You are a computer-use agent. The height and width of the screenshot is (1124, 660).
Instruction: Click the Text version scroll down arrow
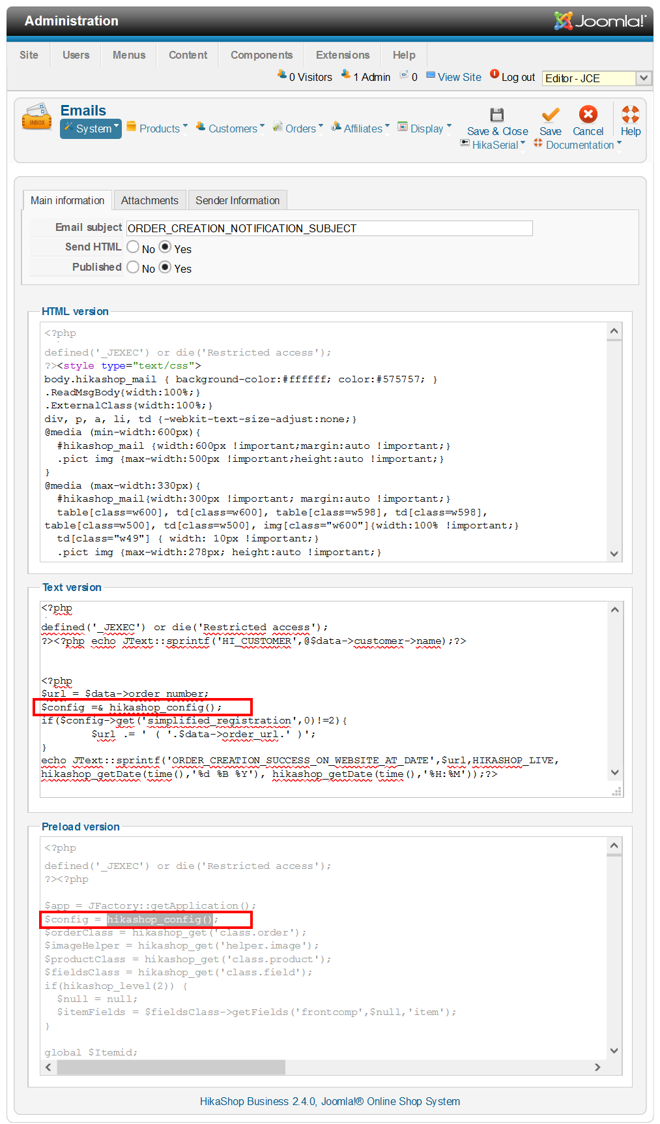click(614, 772)
